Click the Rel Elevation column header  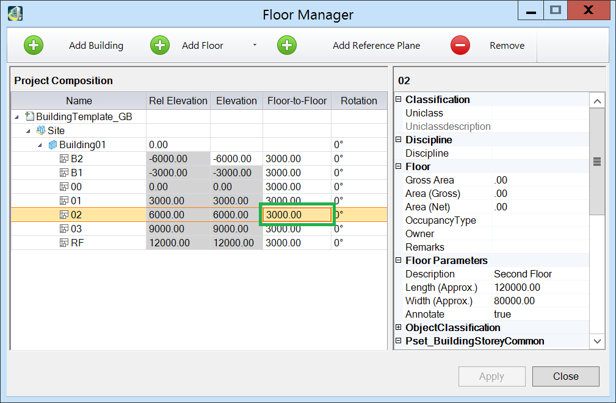178,101
